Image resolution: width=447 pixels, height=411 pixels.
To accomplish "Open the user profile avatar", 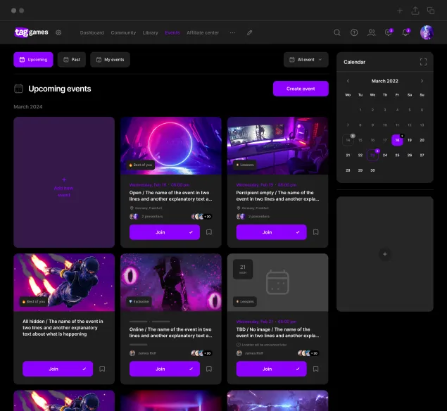I will click(x=427, y=32).
